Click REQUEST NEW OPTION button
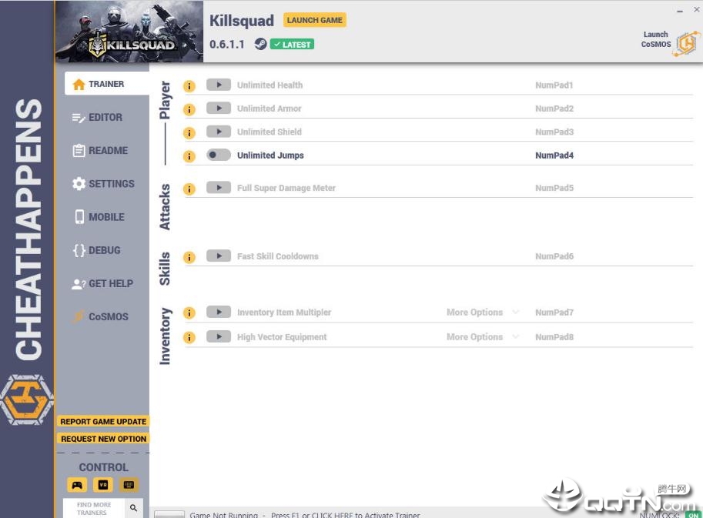Viewport: 703px width, 518px height. click(103, 439)
